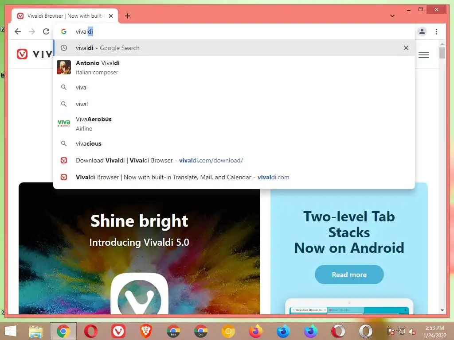Viewport: 454px width, 340px height.
Task: Select 'vivaldi - Google Search' suggestion
Action: (x=234, y=48)
